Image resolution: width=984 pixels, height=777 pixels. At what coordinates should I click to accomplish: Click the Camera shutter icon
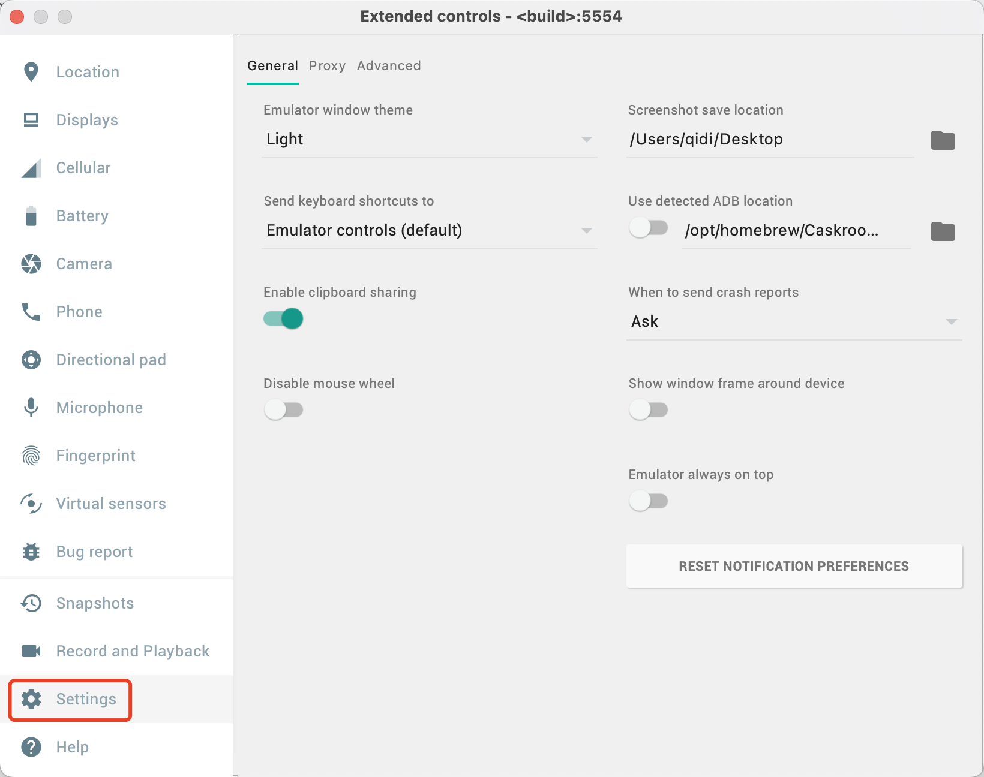point(31,264)
